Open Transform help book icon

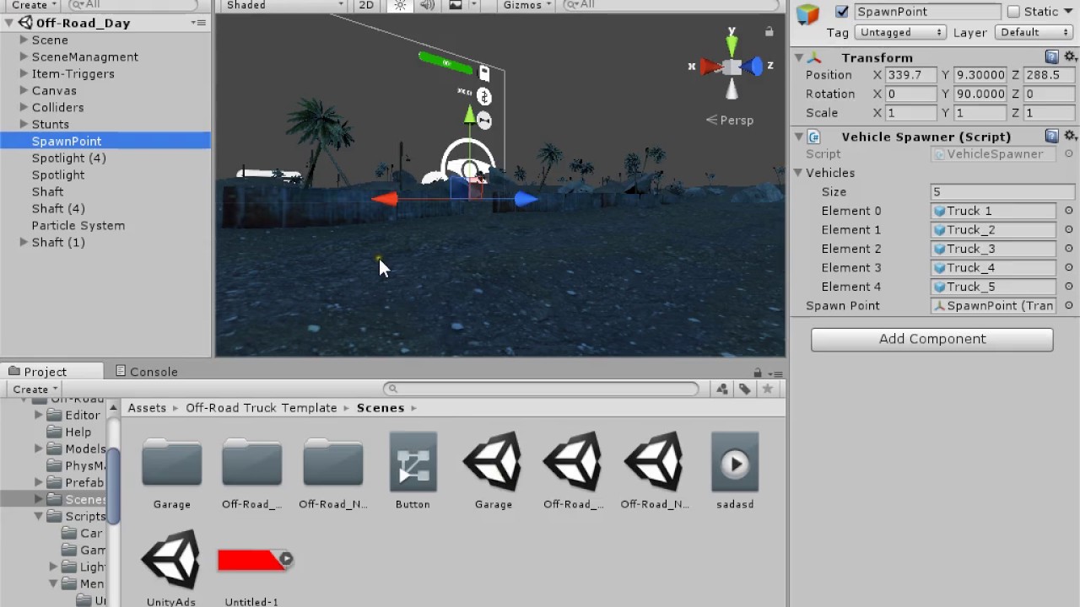point(1051,57)
